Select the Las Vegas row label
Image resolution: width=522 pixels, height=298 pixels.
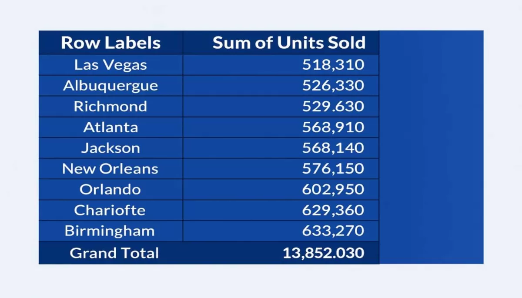coord(110,65)
